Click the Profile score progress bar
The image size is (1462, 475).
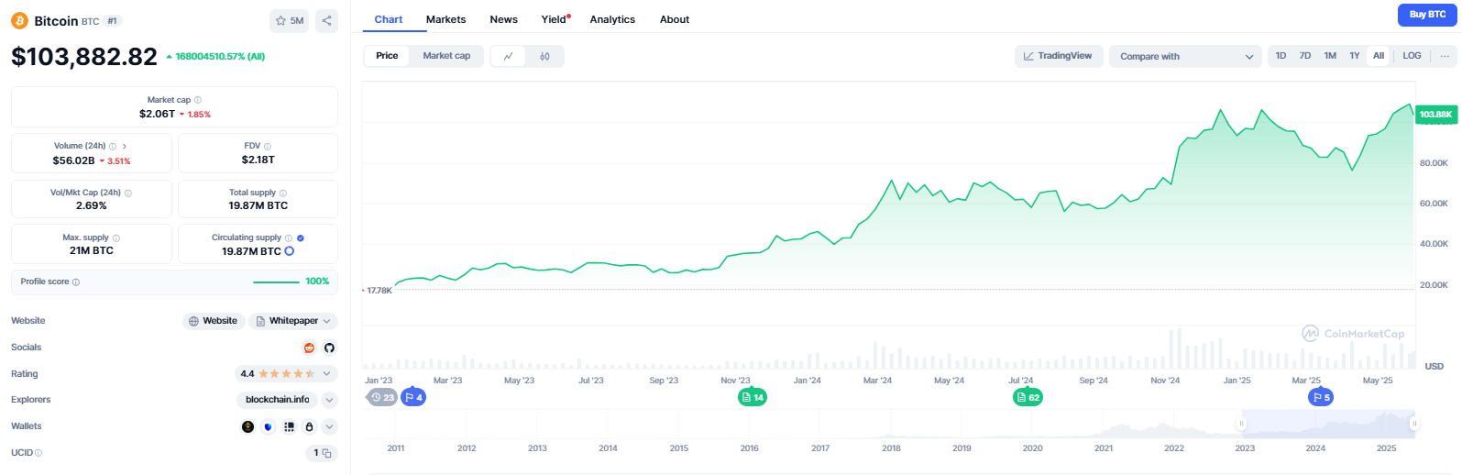276,282
